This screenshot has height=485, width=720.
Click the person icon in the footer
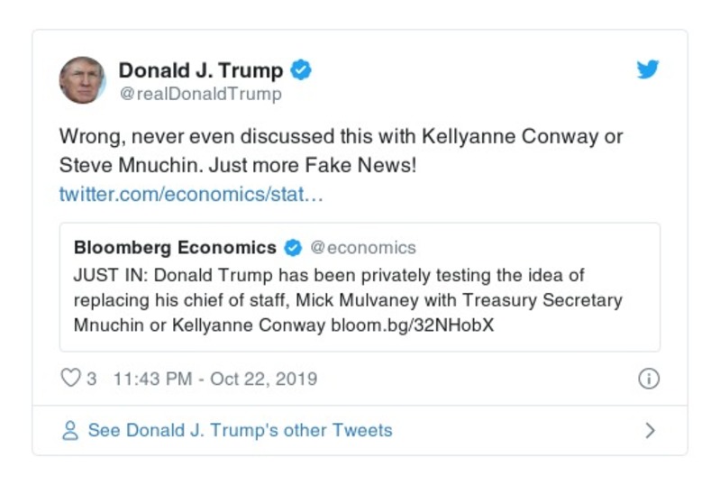[70, 430]
